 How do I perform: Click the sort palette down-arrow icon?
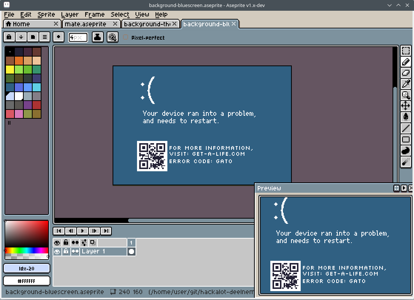[x=21, y=37]
